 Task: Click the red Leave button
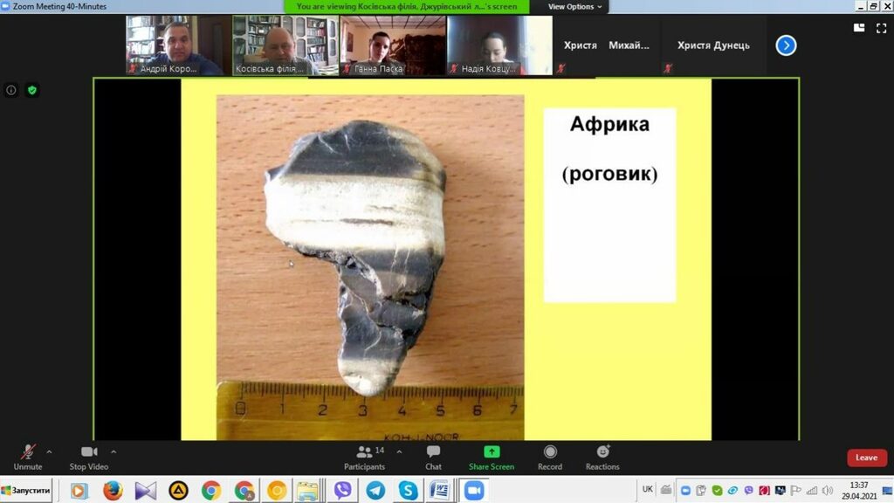point(866,458)
